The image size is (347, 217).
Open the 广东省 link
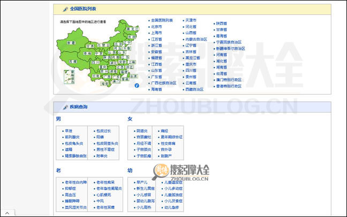coord(156,77)
